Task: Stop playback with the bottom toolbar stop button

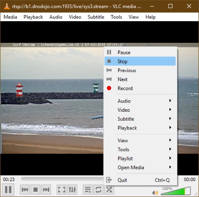Action: (x=35, y=189)
